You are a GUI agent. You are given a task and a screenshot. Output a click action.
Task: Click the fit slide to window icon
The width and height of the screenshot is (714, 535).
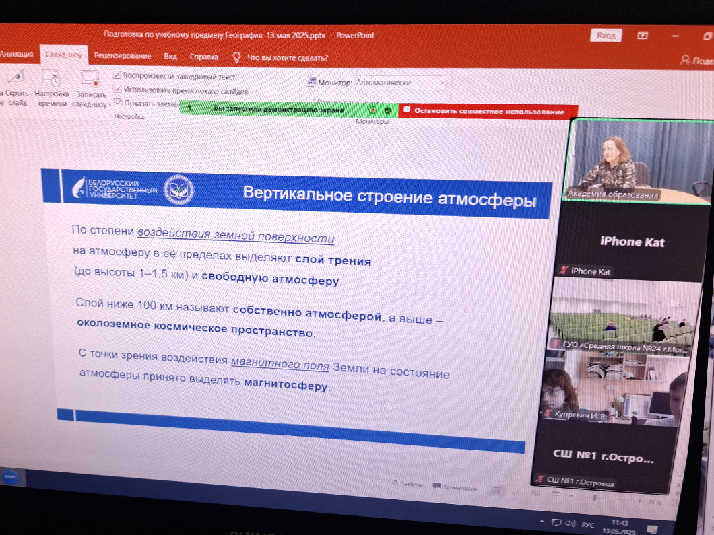[x=672, y=503]
